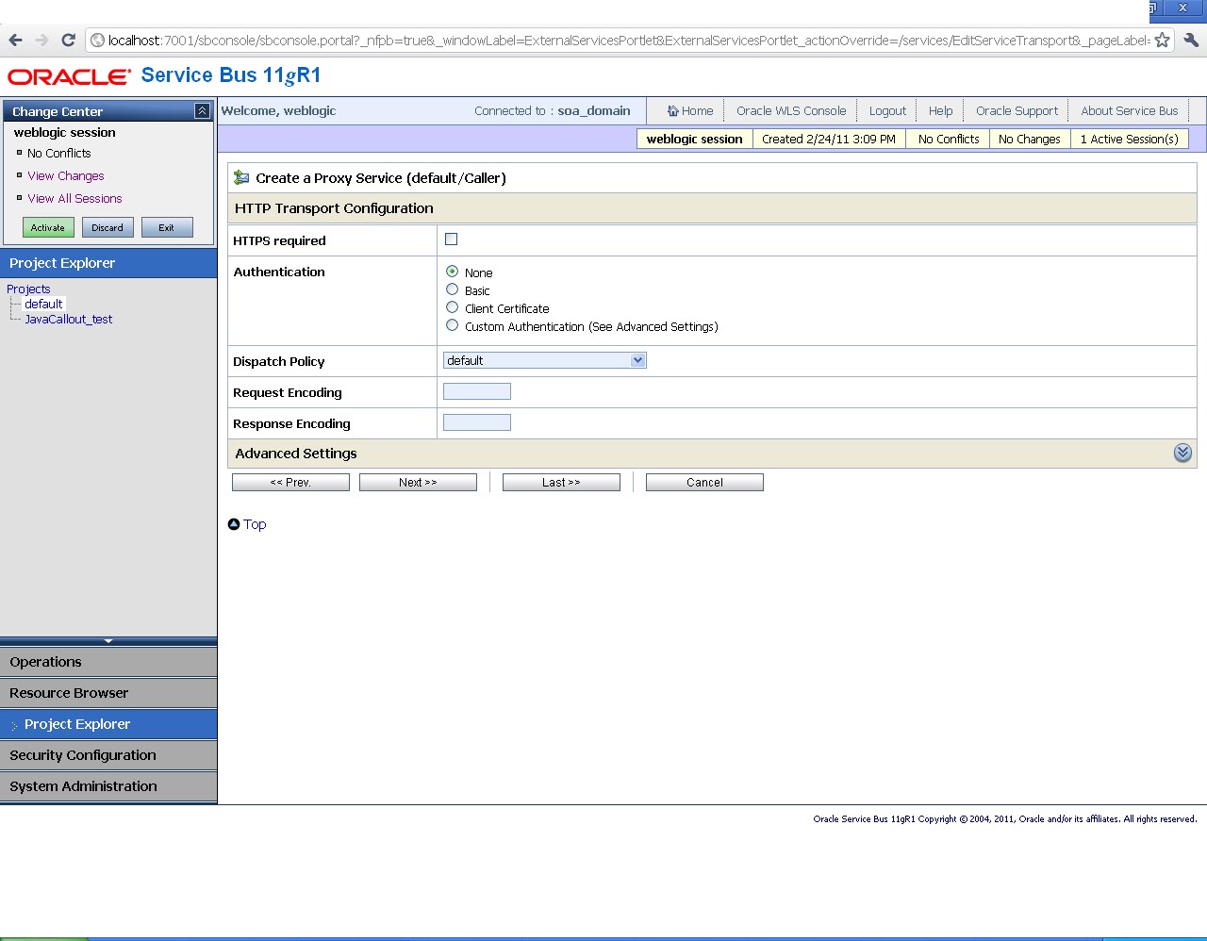Click weblogic session label in header
This screenshot has height=941, width=1207.
pyautogui.click(x=694, y=139)
